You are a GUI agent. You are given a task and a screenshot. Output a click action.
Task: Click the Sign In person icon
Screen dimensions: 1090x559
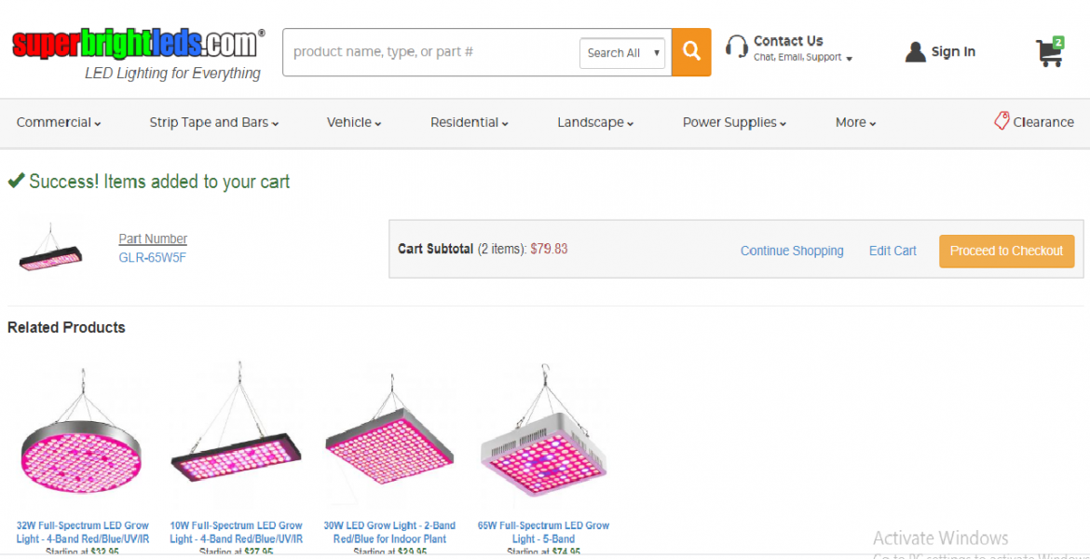pos(915,52)
